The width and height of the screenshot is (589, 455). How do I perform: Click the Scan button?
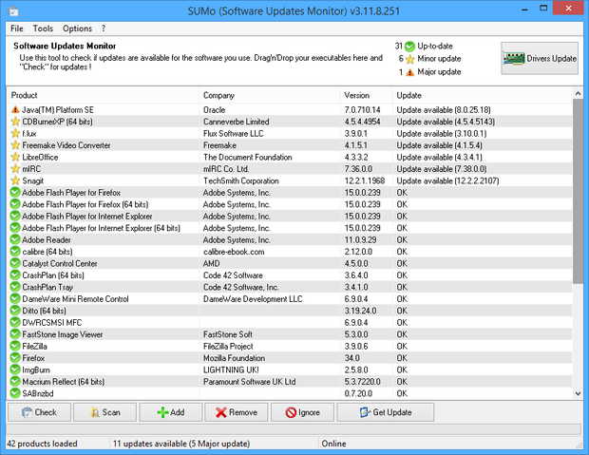[x=104, y=412]
